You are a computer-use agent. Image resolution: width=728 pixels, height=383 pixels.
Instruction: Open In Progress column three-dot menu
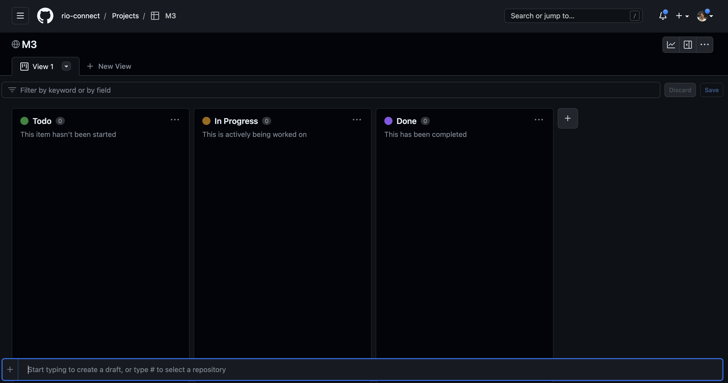click(357, 120)
